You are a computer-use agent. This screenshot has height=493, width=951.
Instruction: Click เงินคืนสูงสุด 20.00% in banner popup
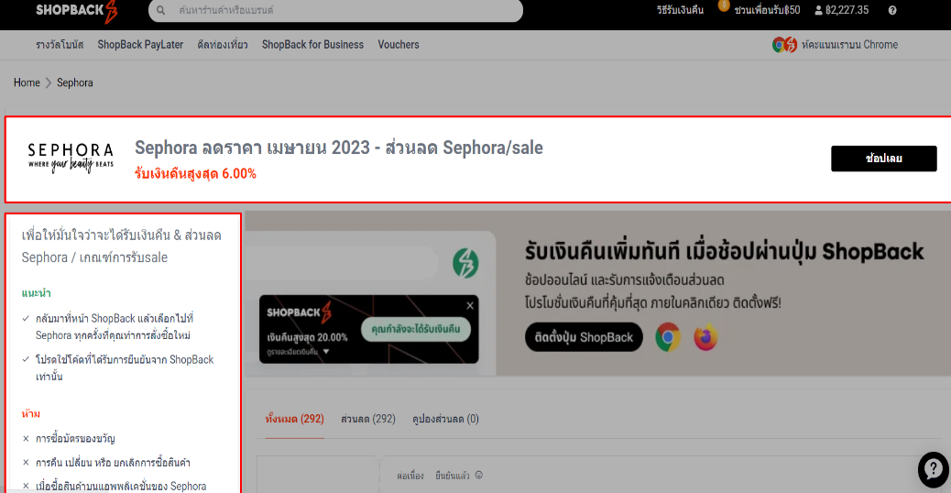(x=307, y=338)
